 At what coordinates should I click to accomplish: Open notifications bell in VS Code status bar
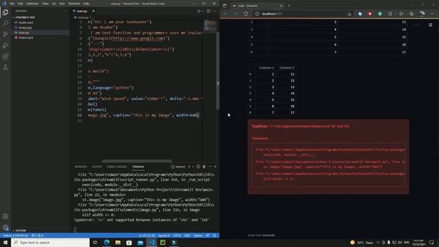215,235
